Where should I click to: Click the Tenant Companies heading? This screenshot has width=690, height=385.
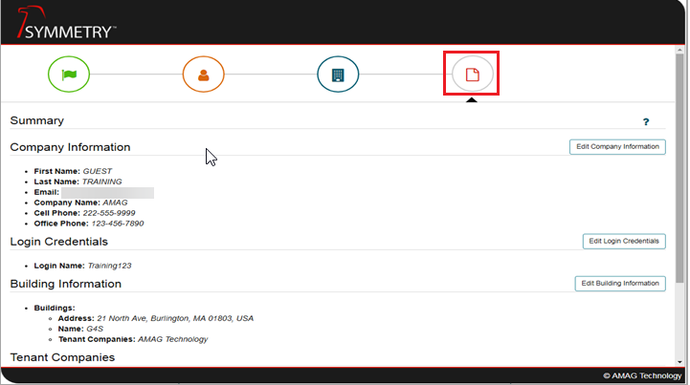pos(62,357)
